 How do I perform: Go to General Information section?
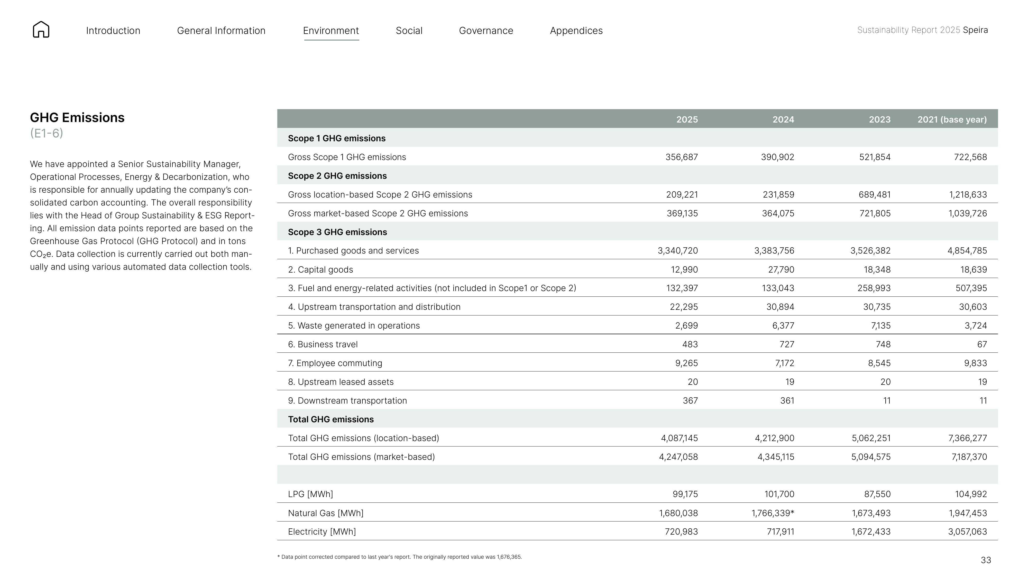221,31
